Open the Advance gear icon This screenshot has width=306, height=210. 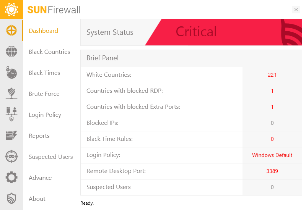coord(11,178)
